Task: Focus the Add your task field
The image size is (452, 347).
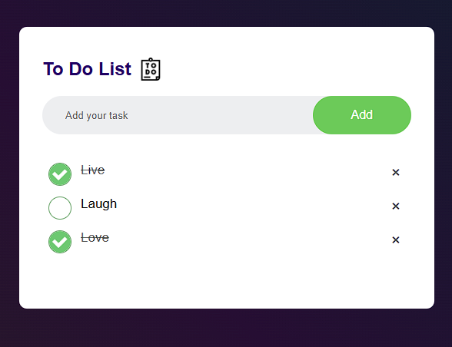Action: point(178,115)
